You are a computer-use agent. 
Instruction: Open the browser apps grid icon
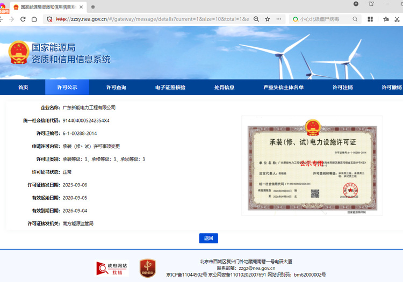click(370, 19)
